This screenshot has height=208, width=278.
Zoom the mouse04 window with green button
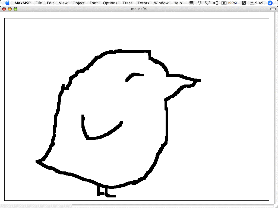tap(15, 9)
